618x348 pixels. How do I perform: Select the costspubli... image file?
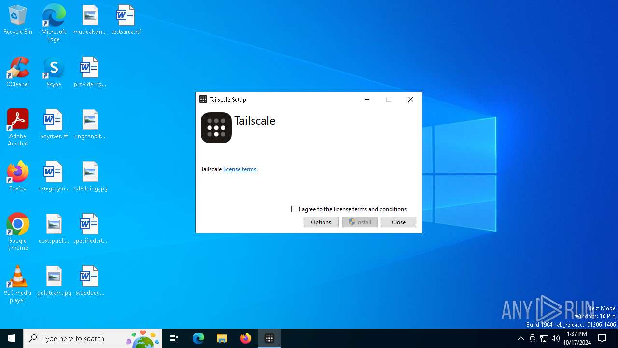coord(54,229)
